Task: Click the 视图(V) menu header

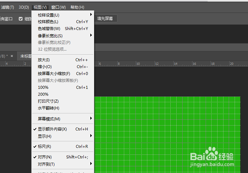Action: (x=40, y=7)
